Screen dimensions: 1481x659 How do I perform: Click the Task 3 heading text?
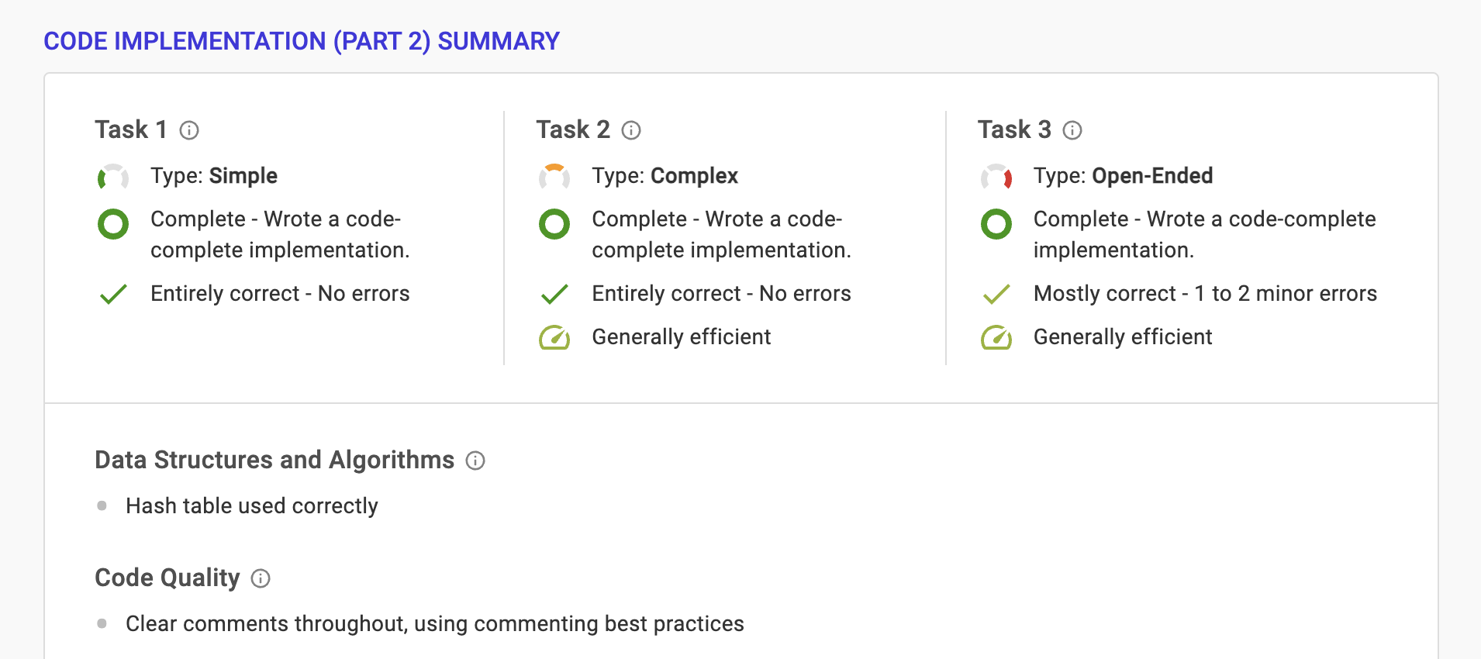point(1014,129)
